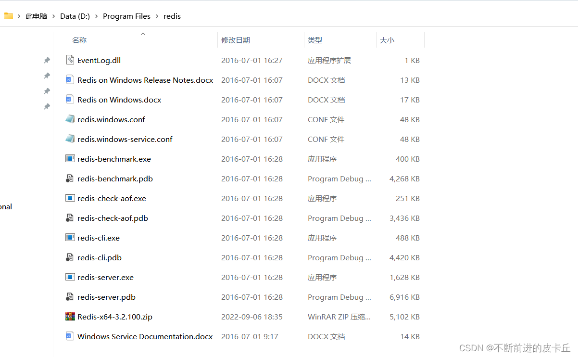
Task: Sort files by the 类型 column header
Action: tap(315, 40)
